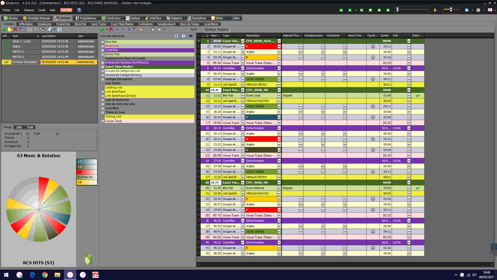Click the green stop playback button
The height and width of the screenshot is (280, 497).
[370, 10]
